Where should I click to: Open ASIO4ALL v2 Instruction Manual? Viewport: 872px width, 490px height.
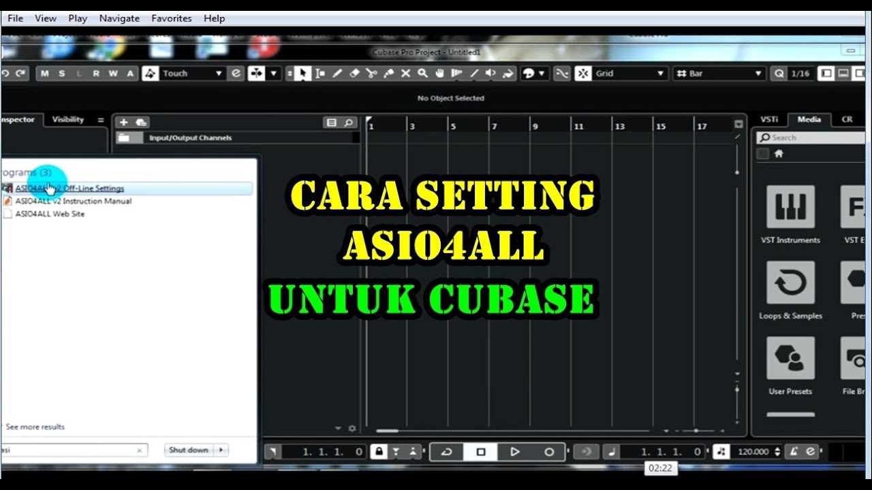(73, 201)
